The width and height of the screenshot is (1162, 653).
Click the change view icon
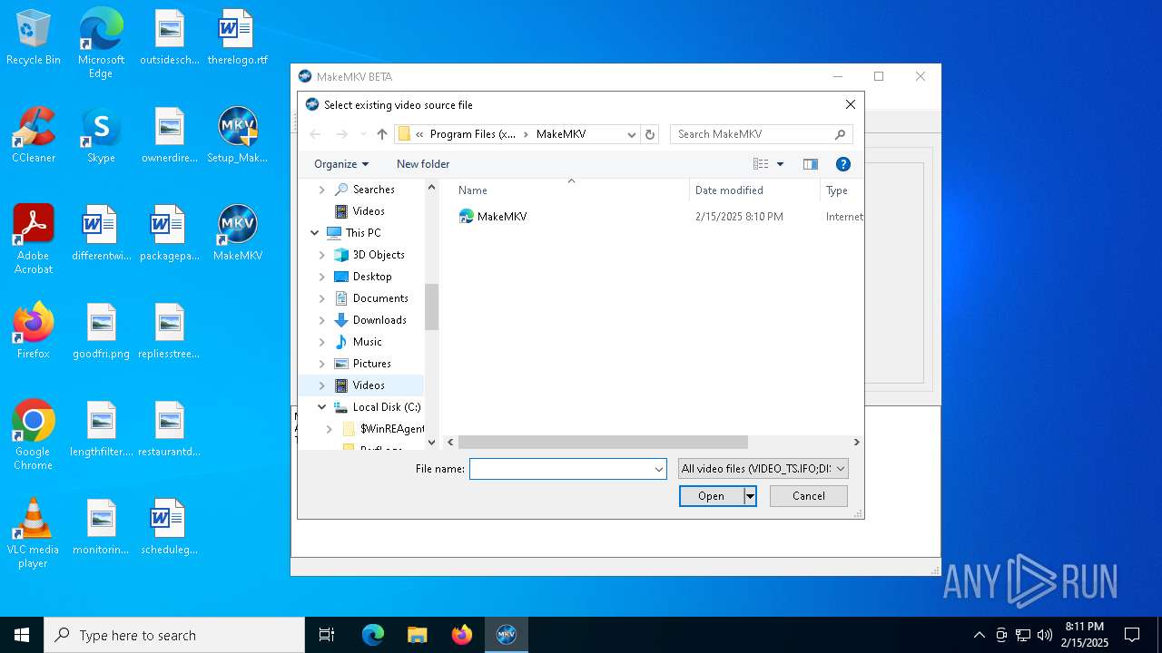pos(761,164)
